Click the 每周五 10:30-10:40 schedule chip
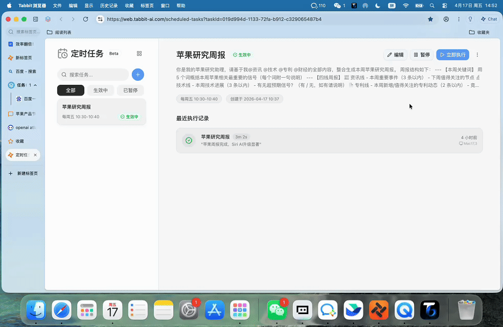This screenshot has width=503, height=327. click(x=199, y=99)
